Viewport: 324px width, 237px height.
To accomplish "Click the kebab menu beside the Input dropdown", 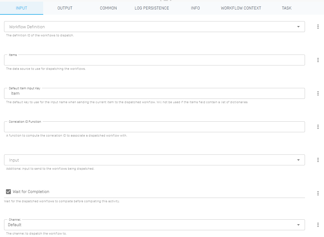I will [318, 160].
